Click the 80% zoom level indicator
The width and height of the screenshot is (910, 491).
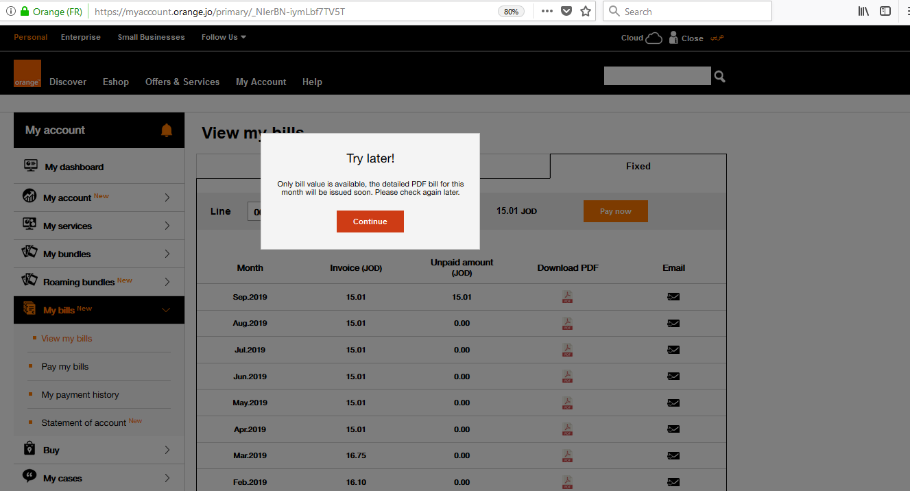pos(512,12)
